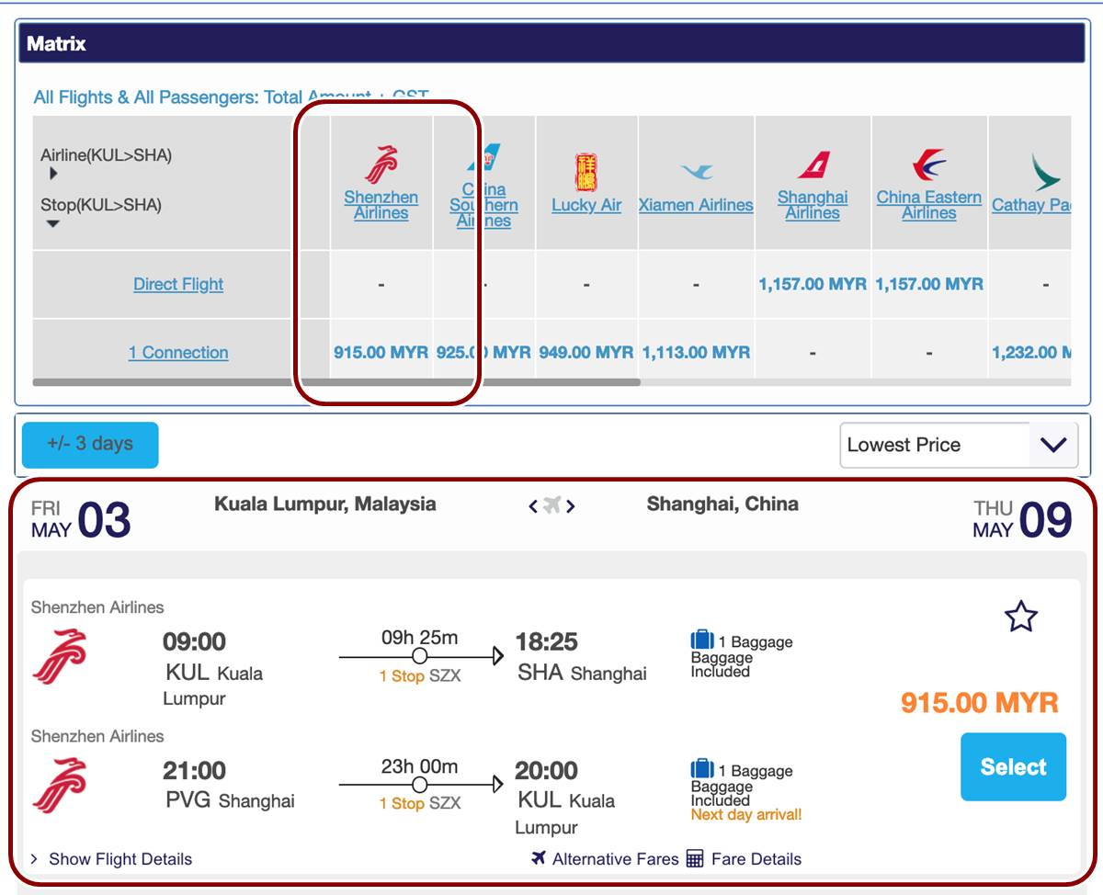This screenshot has height=895, width=1103.
Task: Click the Alternative Fares plane icon
Action: tap(539, 858)
